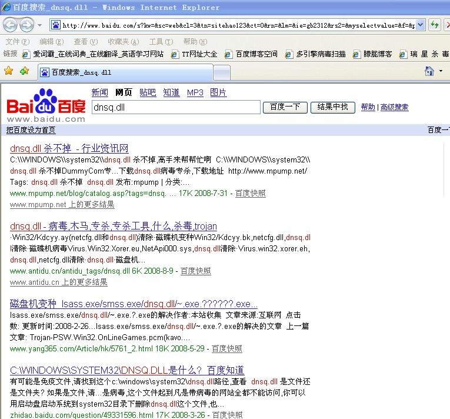Open the address bar URL history dropdown
The image size is (450, 419).
pyautogui.click(x=420, y=25)
